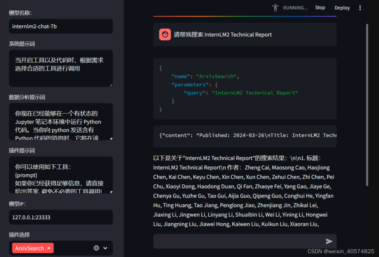
Task: Clear all selected plugins
Action: tap(96, 248)
